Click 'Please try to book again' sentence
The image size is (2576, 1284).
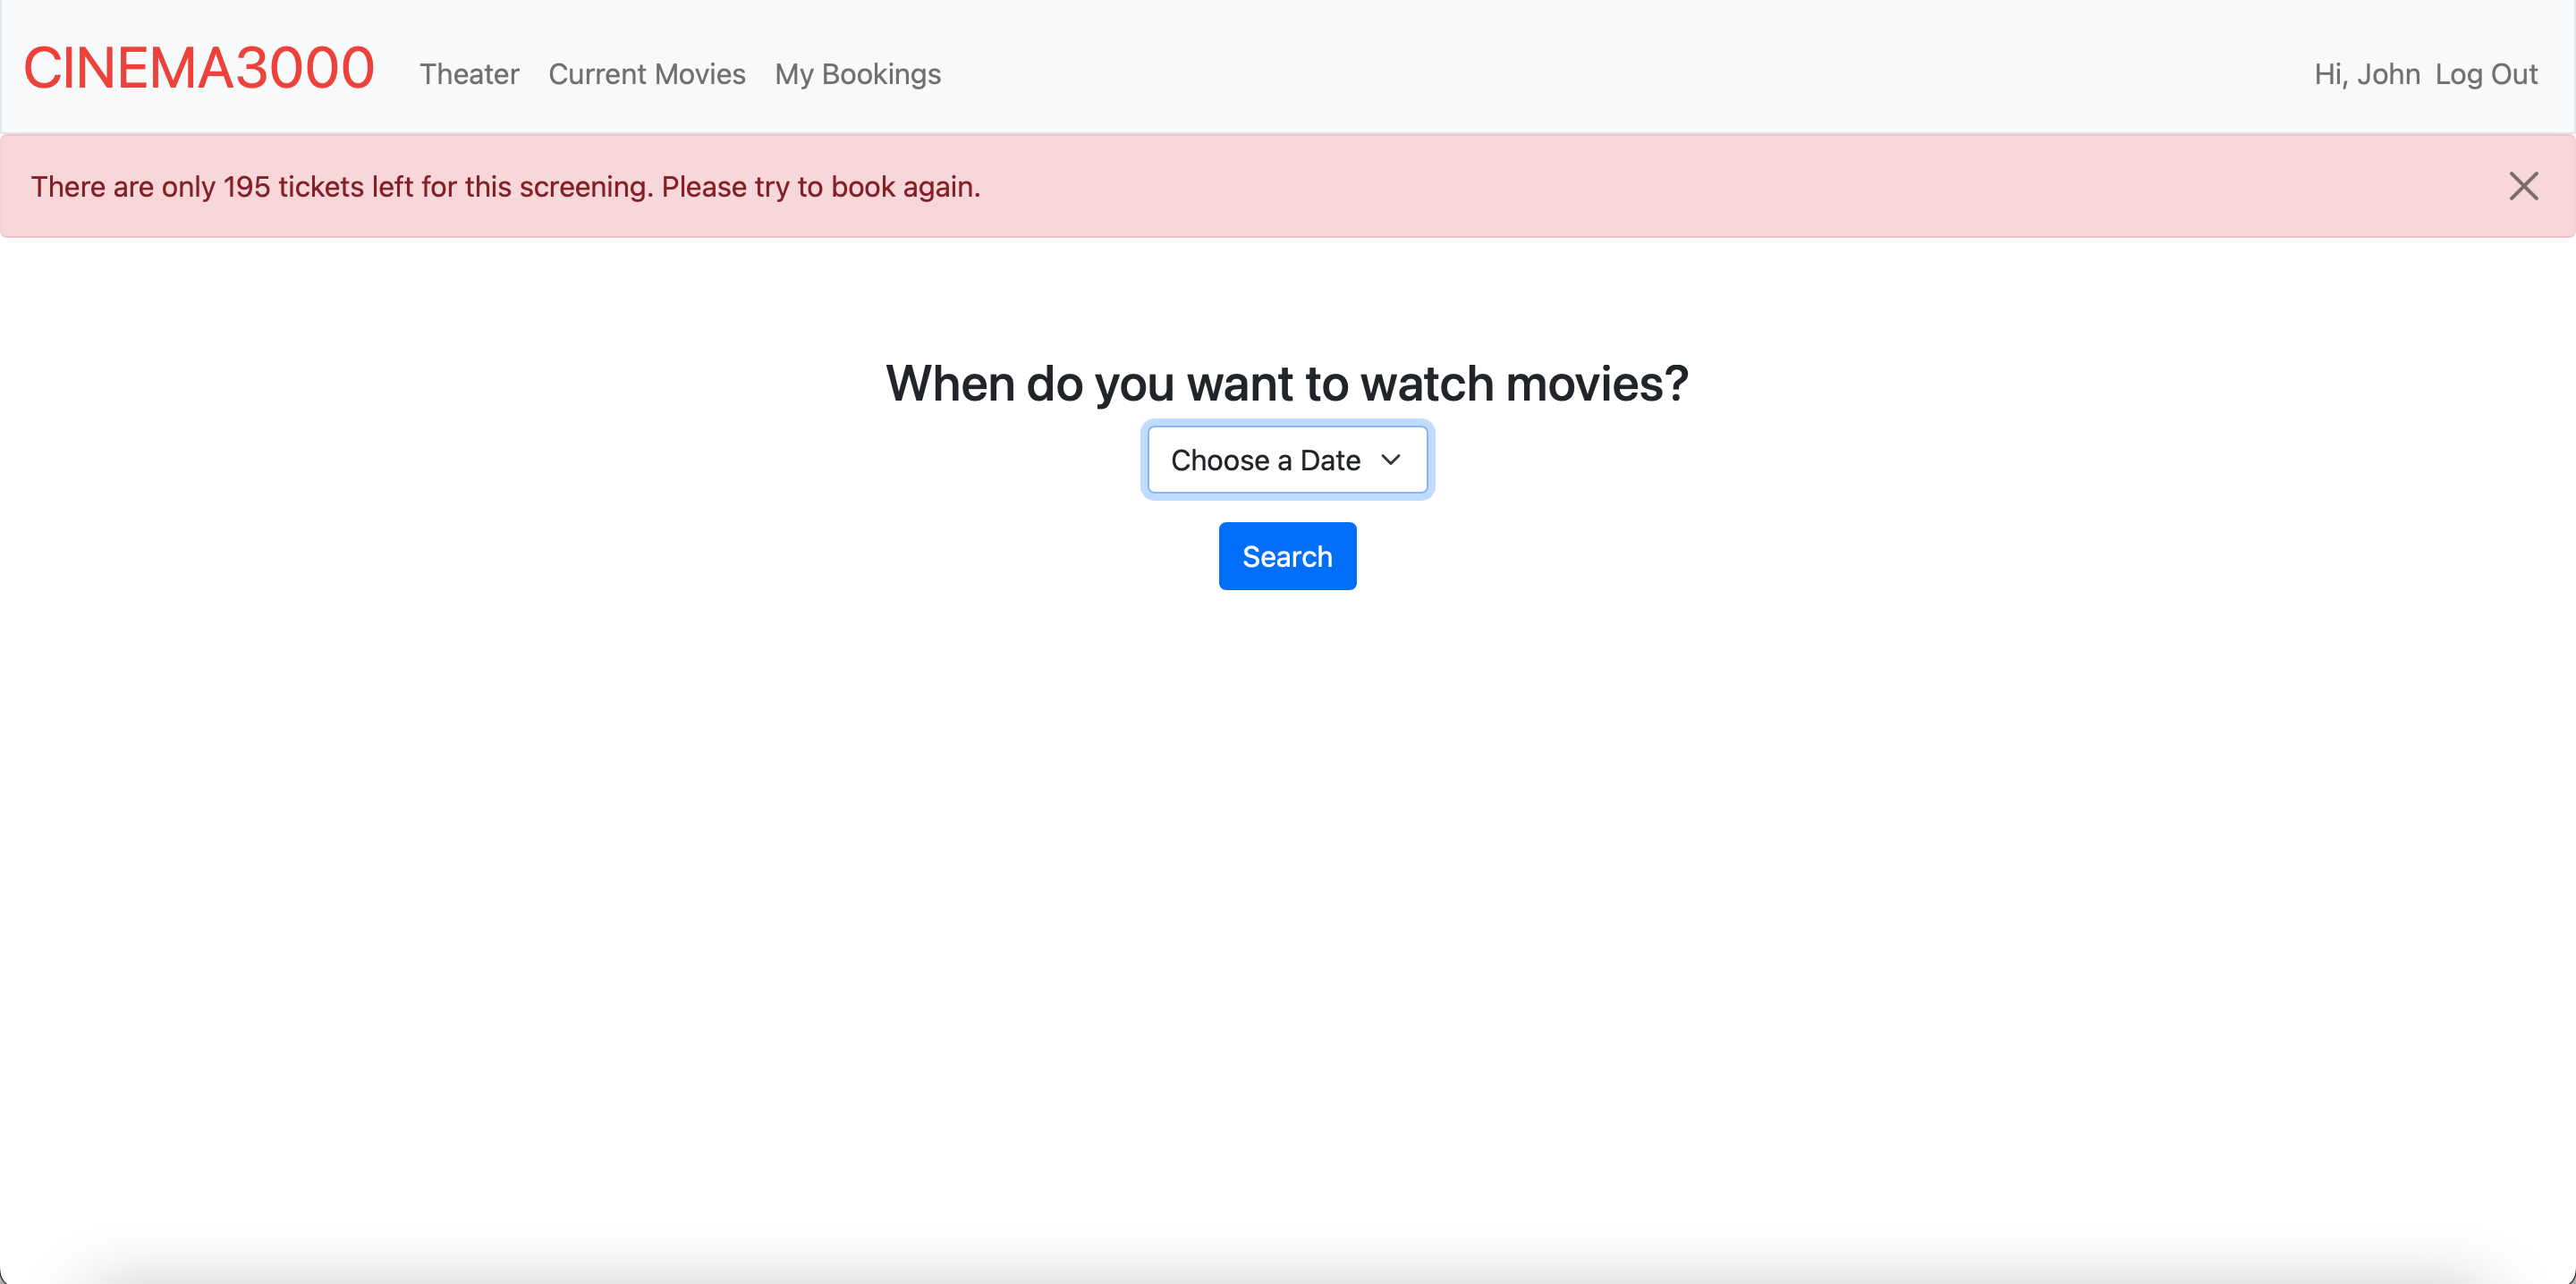pyautogui.click(x=820, y=187)
